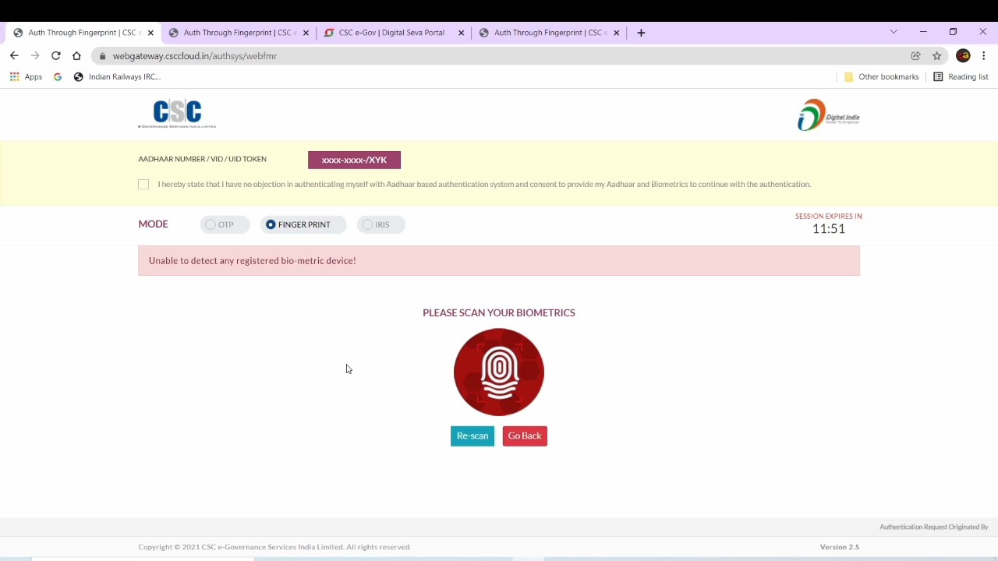Select OTP mode radio button
This screenshot has height=561, width=998.
click(211, 224)
